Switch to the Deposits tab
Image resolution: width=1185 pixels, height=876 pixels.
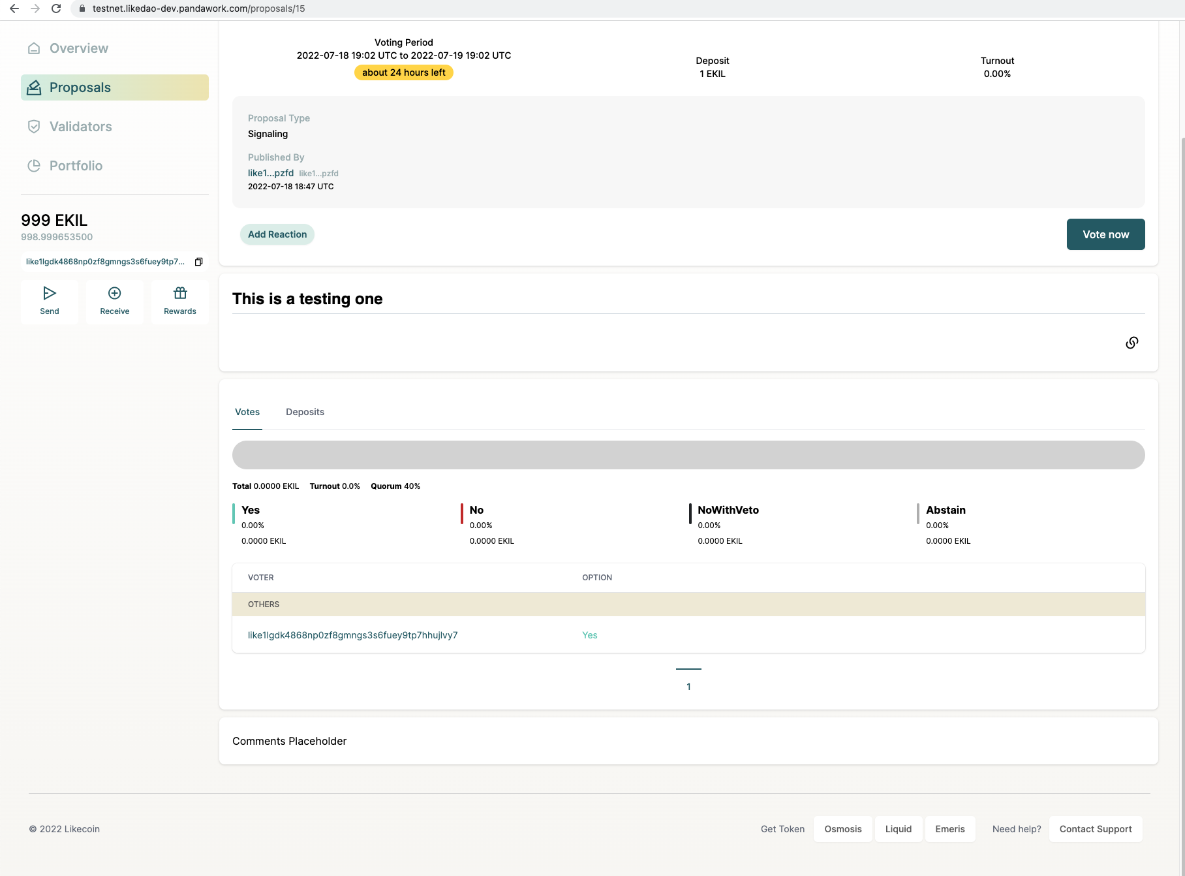click(305, 412)
